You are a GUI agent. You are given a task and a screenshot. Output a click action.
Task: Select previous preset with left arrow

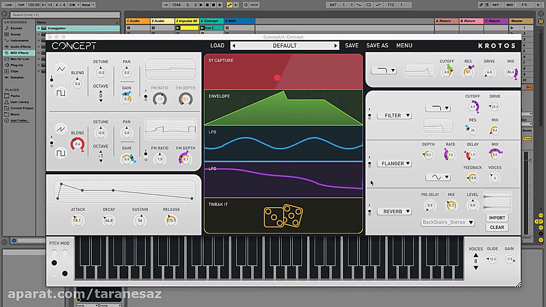click(x=233, y=46)
